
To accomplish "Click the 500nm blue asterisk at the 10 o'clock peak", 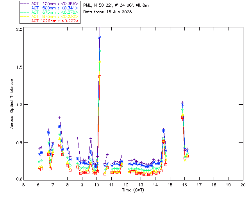I will point(100,37).
